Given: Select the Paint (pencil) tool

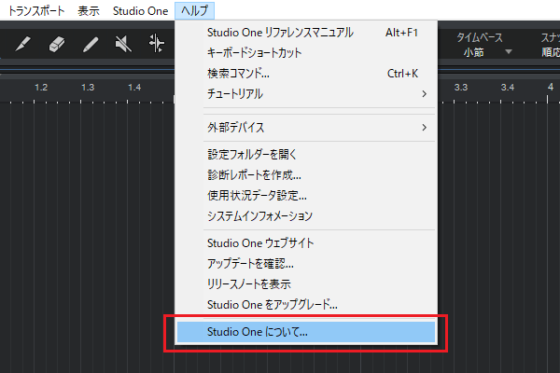Looking at the screenshot, I should tap(91, 44).
